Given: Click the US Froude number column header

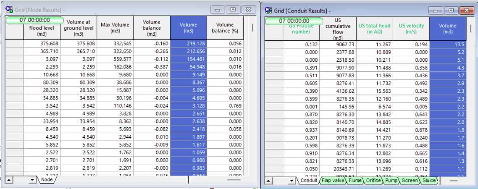Looking at the screenshot, I should pyautogui.click(x=301, y=29).
